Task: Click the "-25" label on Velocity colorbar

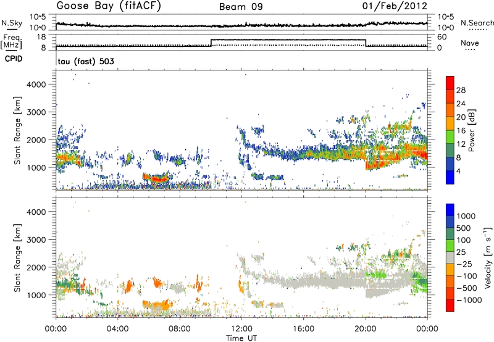Action: pos(464,264)
